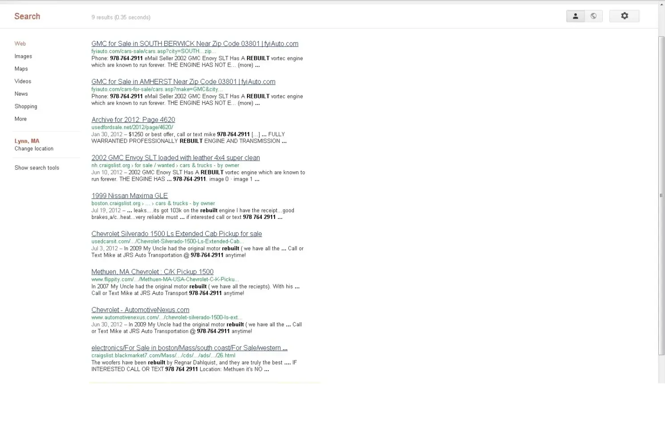Click the usedcarsit.com result URL
The width and height of the screenshot is (665, 445).
click(x=168, y=242)
